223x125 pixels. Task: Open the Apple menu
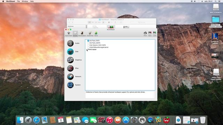[x=3, y=1]
